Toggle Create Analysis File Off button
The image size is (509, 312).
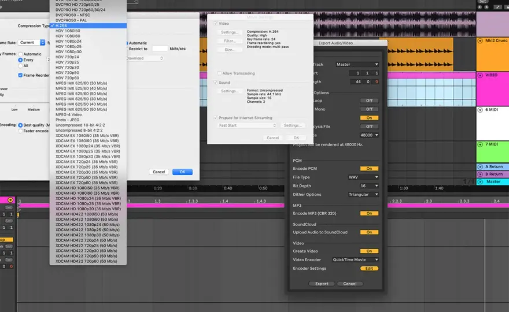click(369, 127)
